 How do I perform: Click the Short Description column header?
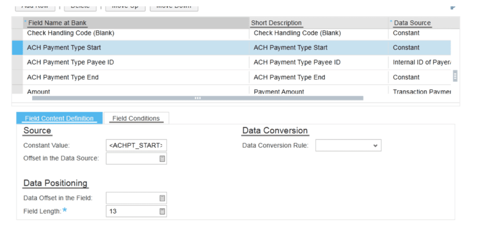318,23
